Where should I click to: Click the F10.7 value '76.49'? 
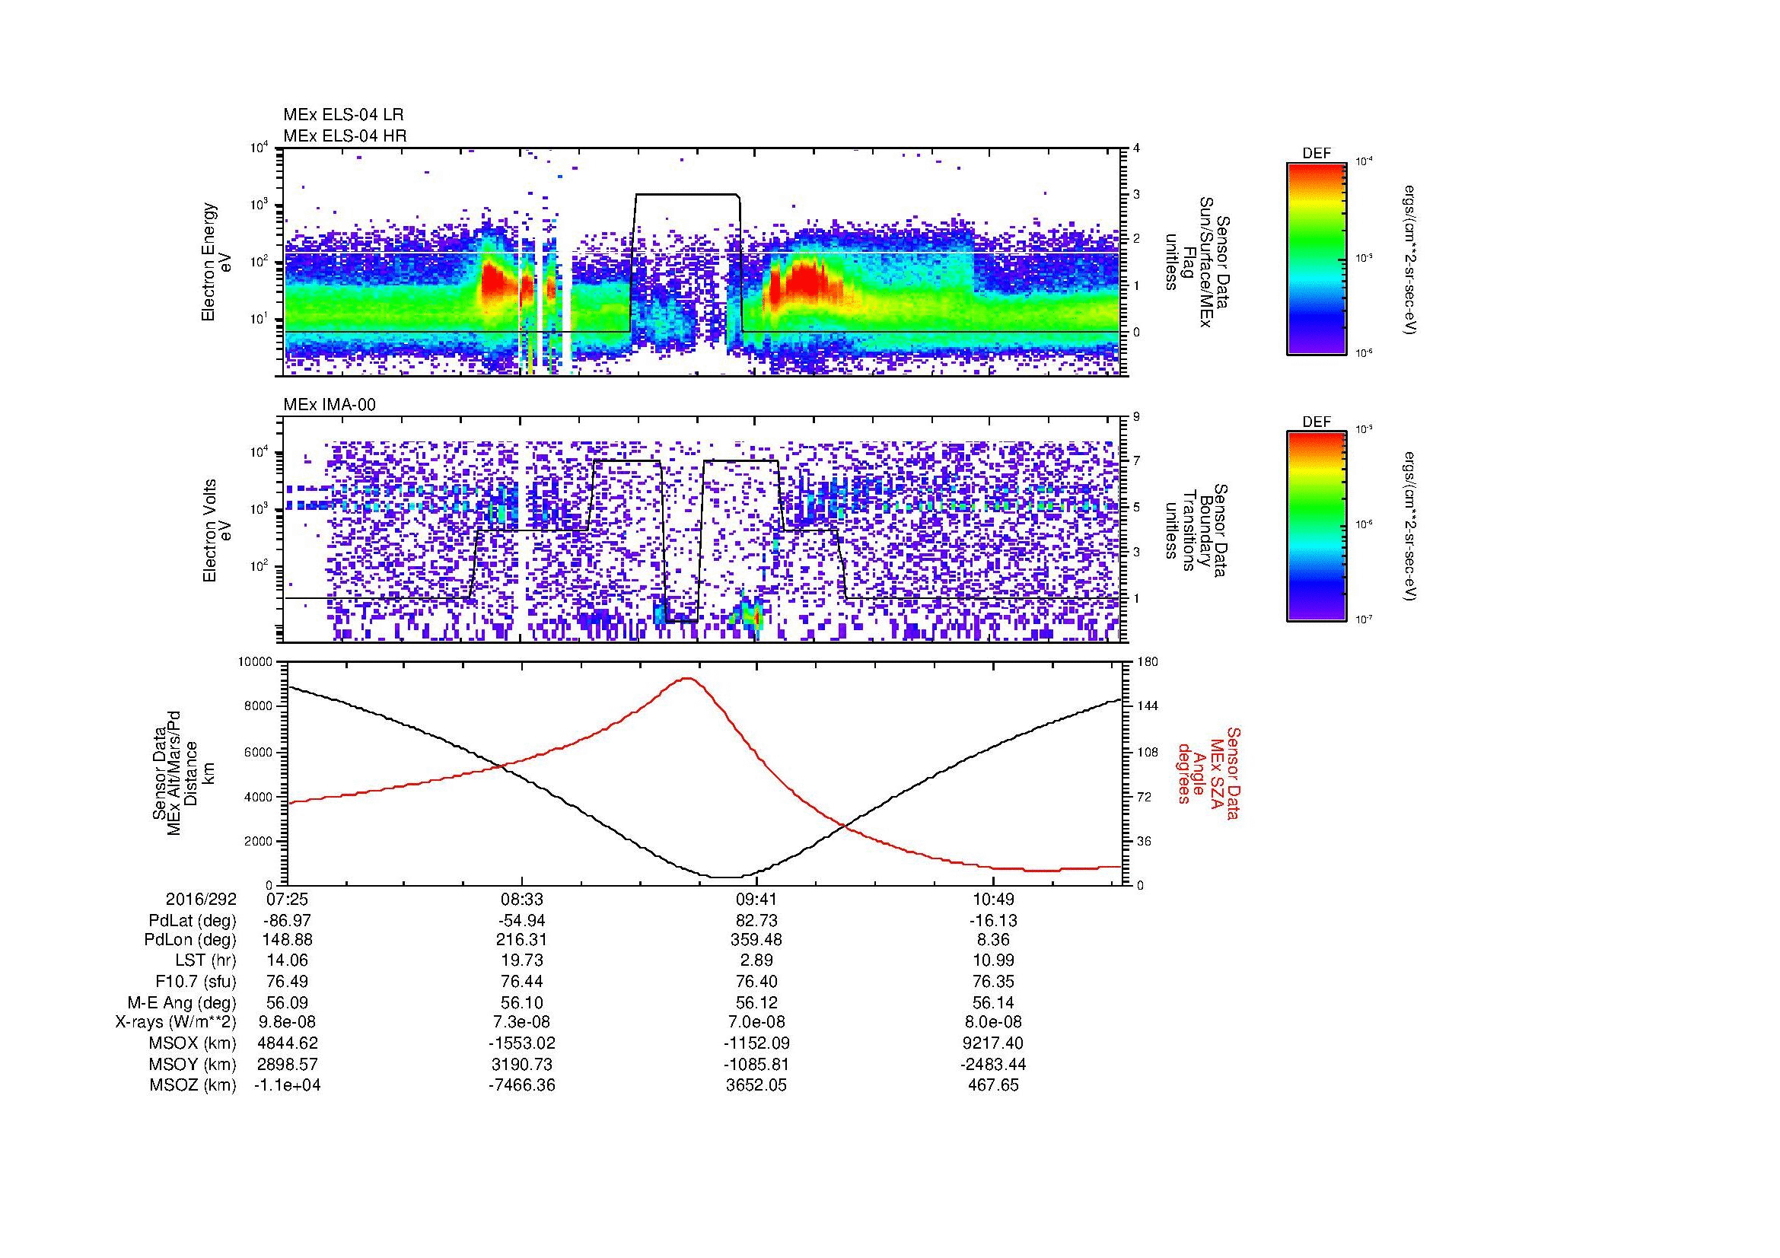tap(287, 981)
